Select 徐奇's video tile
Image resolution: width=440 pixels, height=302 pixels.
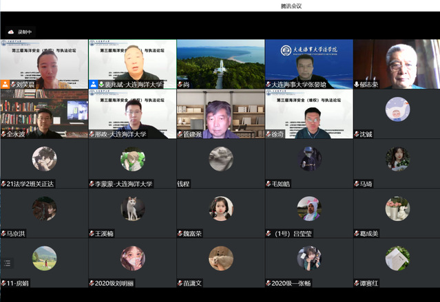click(x=308, y=114)
